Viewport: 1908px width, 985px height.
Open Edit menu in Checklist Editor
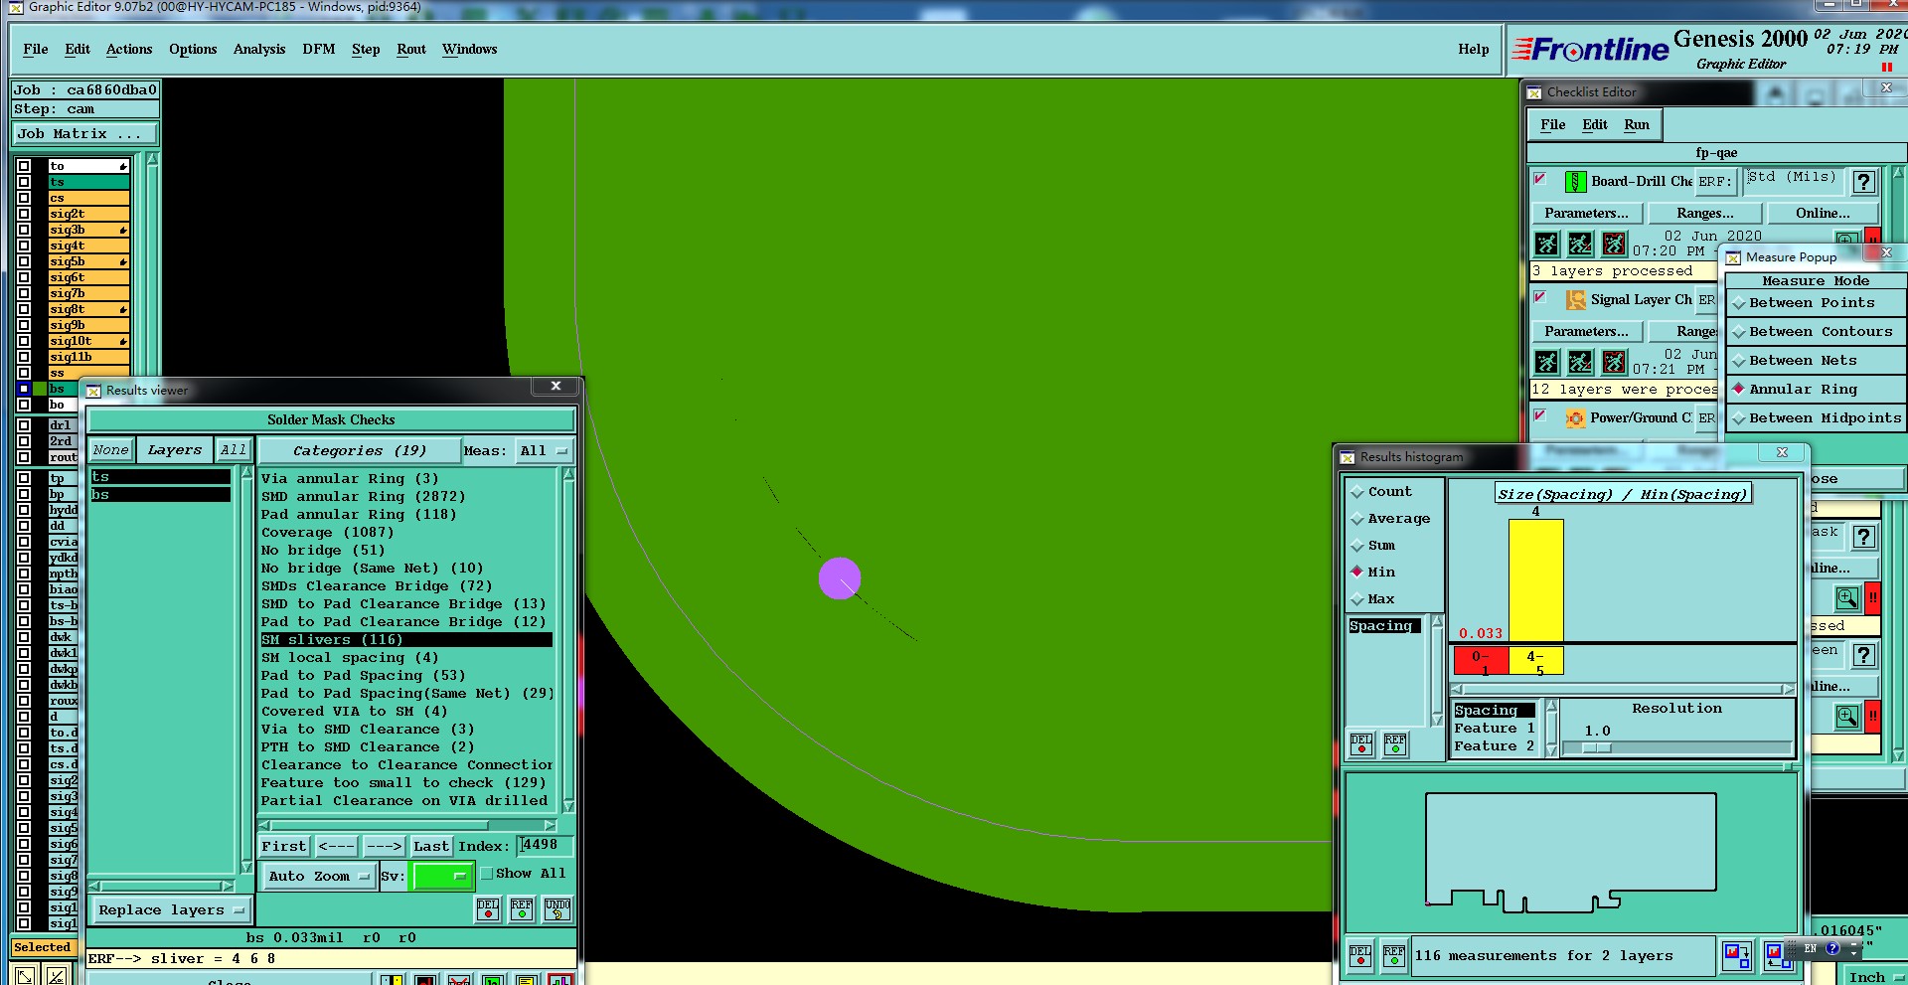(1595, 125)
